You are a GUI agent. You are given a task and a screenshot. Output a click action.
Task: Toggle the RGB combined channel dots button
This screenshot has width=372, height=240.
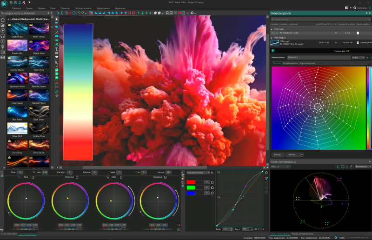266,178
